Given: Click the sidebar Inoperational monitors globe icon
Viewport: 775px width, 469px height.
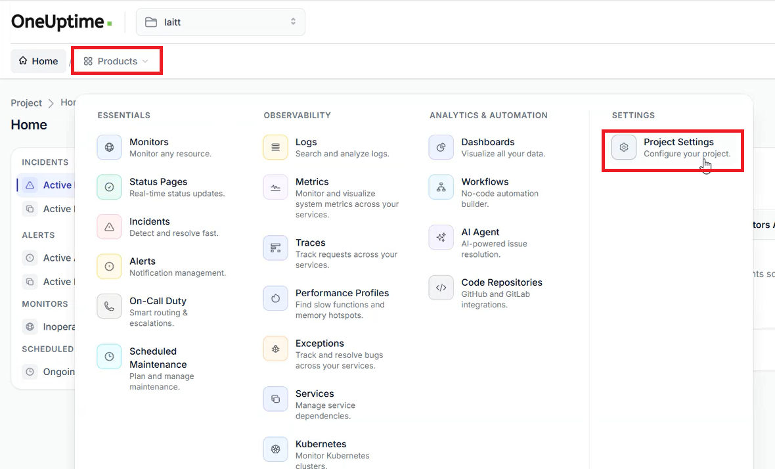Looking at the screenshot, I should point(30,326).
